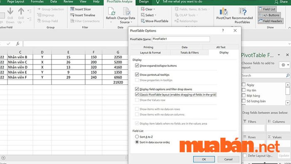This screenshot has height=164, width=291.
Task: Insert a PivotChart
Action: (x=224, y=14)
